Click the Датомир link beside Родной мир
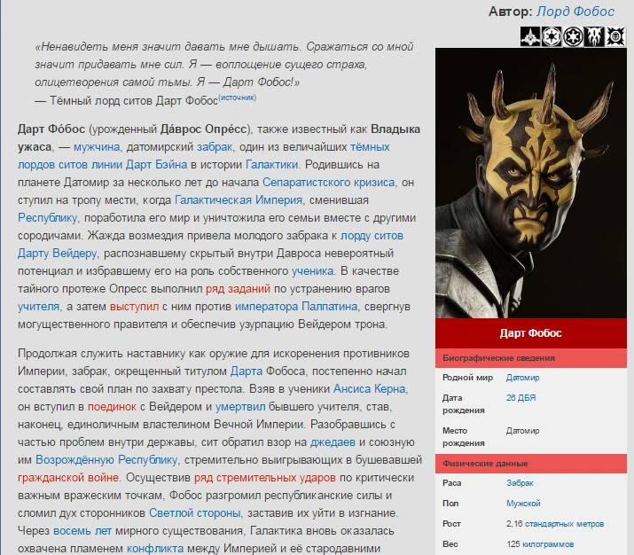Screen dimensions: 634x555 pos(522,378)
